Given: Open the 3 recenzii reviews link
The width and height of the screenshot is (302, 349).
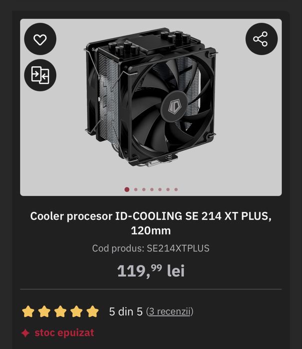Looking at the screenshot, I should click(x=170, y=312).
